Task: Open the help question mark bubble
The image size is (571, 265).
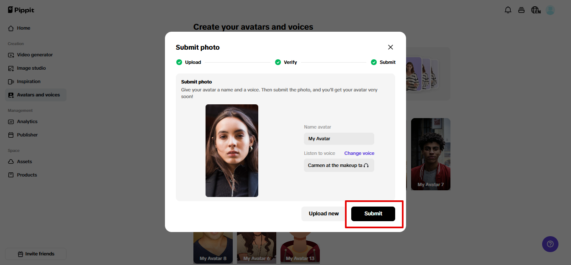Action: tap(550, 244)
